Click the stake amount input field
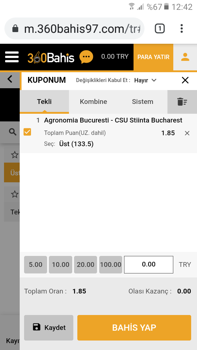197x350 pixels. [148, 265]
